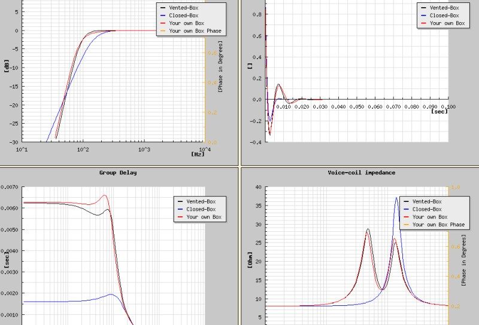
Task: Click Your own Box in time-response legend
Action: 447,23
